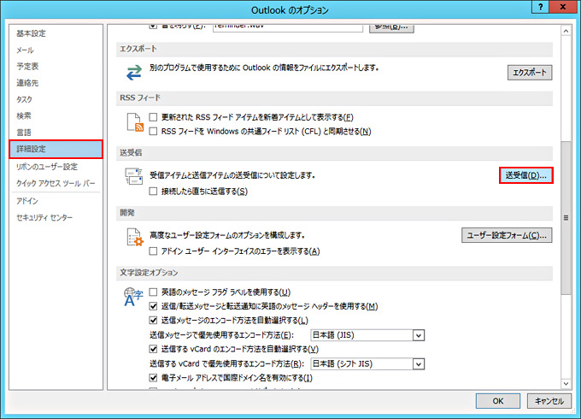Screen dimensions: 581x419
Task: Toggle RSS フィードを Windows の共通フィード リスト checkbox
Action: point(154,131)
